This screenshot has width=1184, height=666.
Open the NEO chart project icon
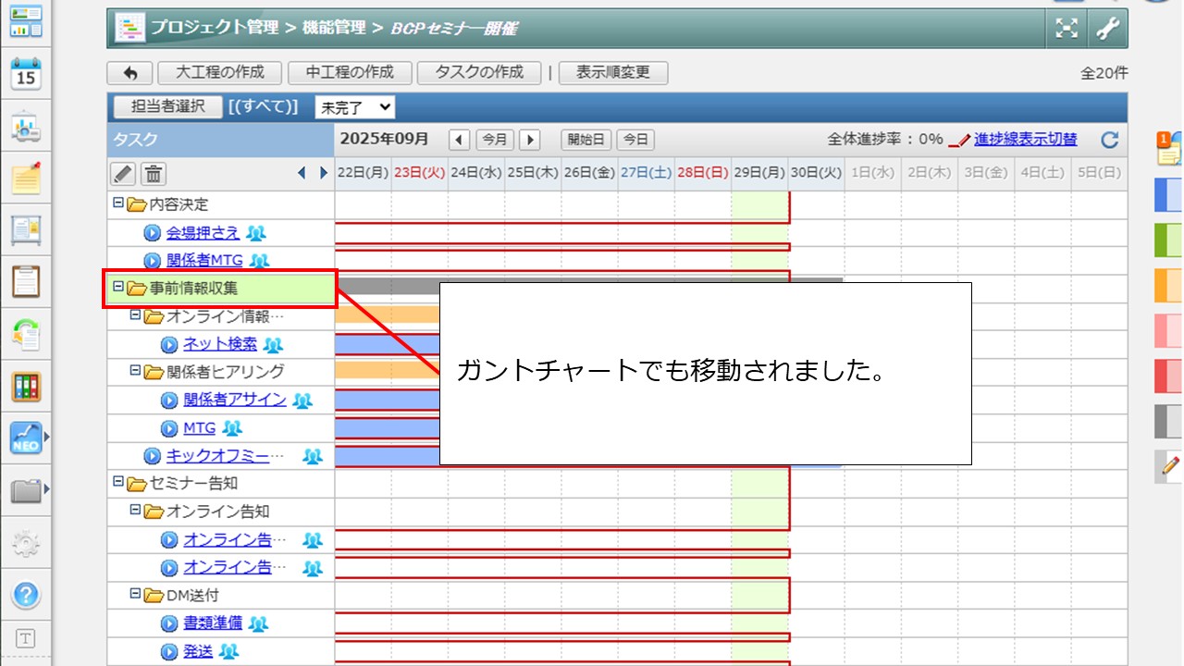(x=26, y=438)
